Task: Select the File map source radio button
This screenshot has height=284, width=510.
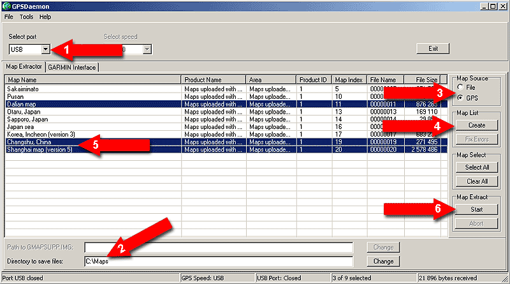Action: pyautogui.click(x=460, y=87)
